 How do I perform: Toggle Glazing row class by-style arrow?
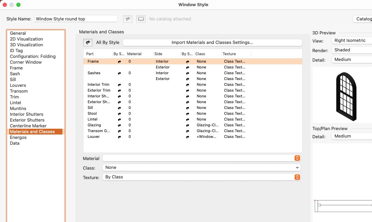(x=188, y=125)
